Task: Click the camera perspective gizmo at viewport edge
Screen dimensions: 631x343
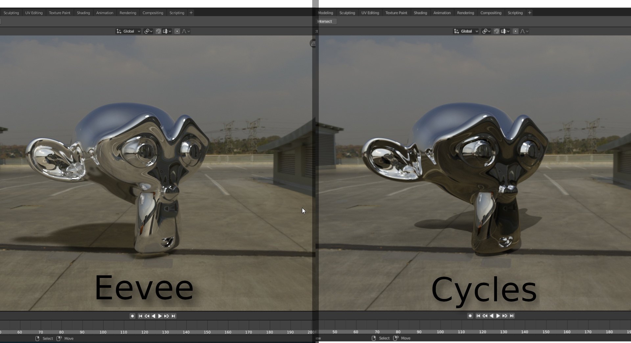Action: (313, 43)
